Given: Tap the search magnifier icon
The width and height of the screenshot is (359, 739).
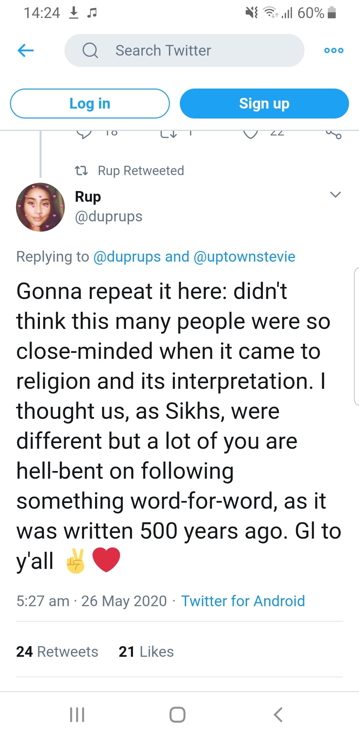Looking at the screenshot, I should point(90,51).
